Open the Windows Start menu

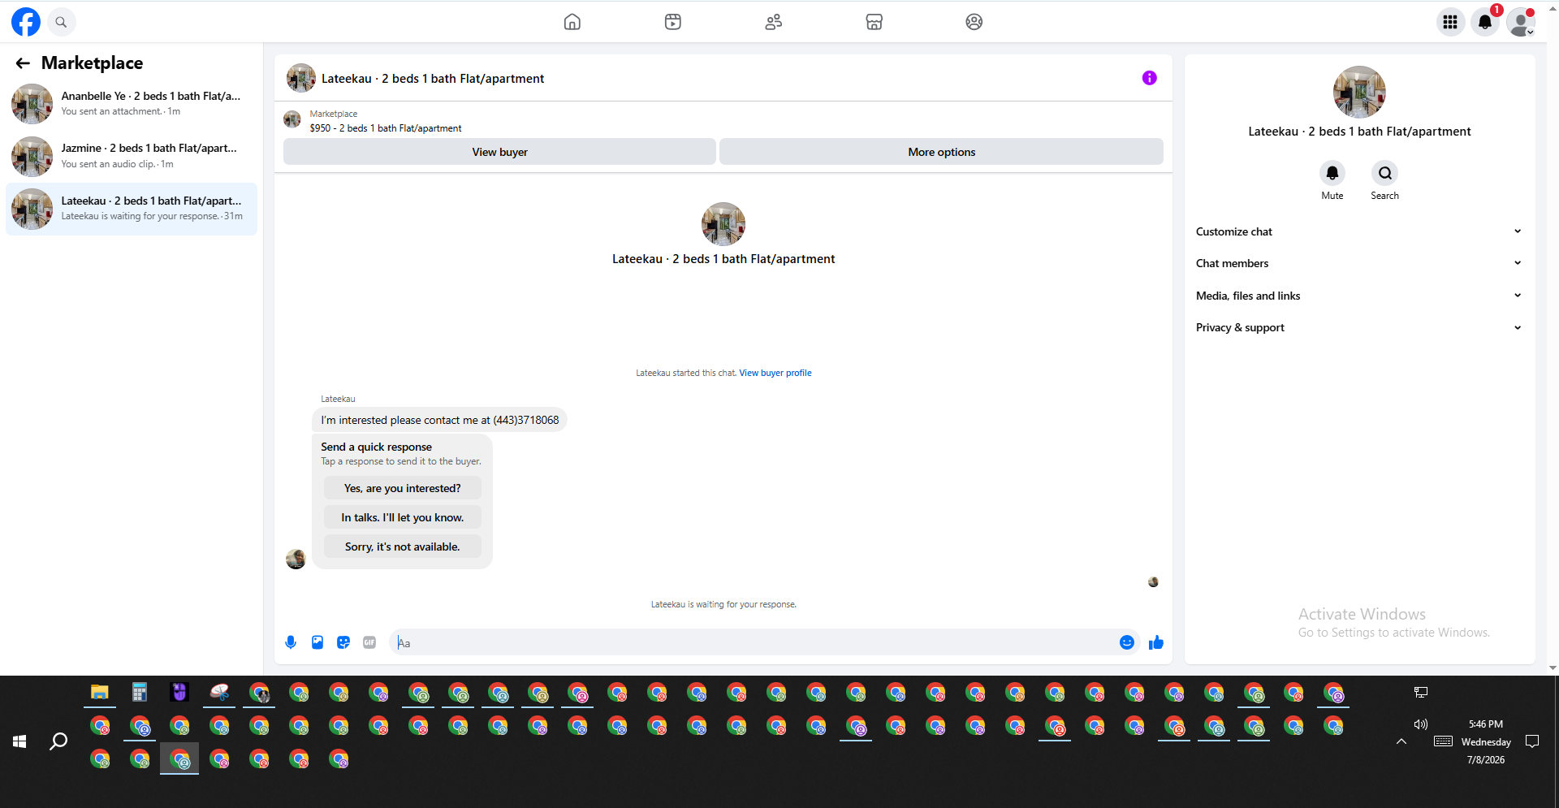[19, 741]
